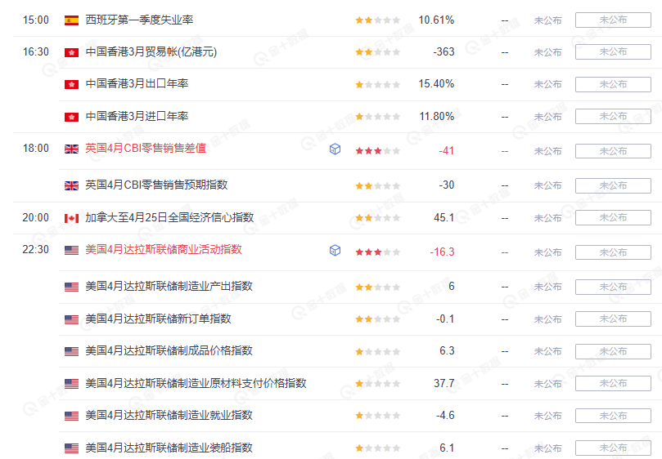Click US flag beside 美国4月达拉斯联储制造业产出指数
Image resolution: width=662 pixels, height=459 pixels.
click(x=71, y=287)
